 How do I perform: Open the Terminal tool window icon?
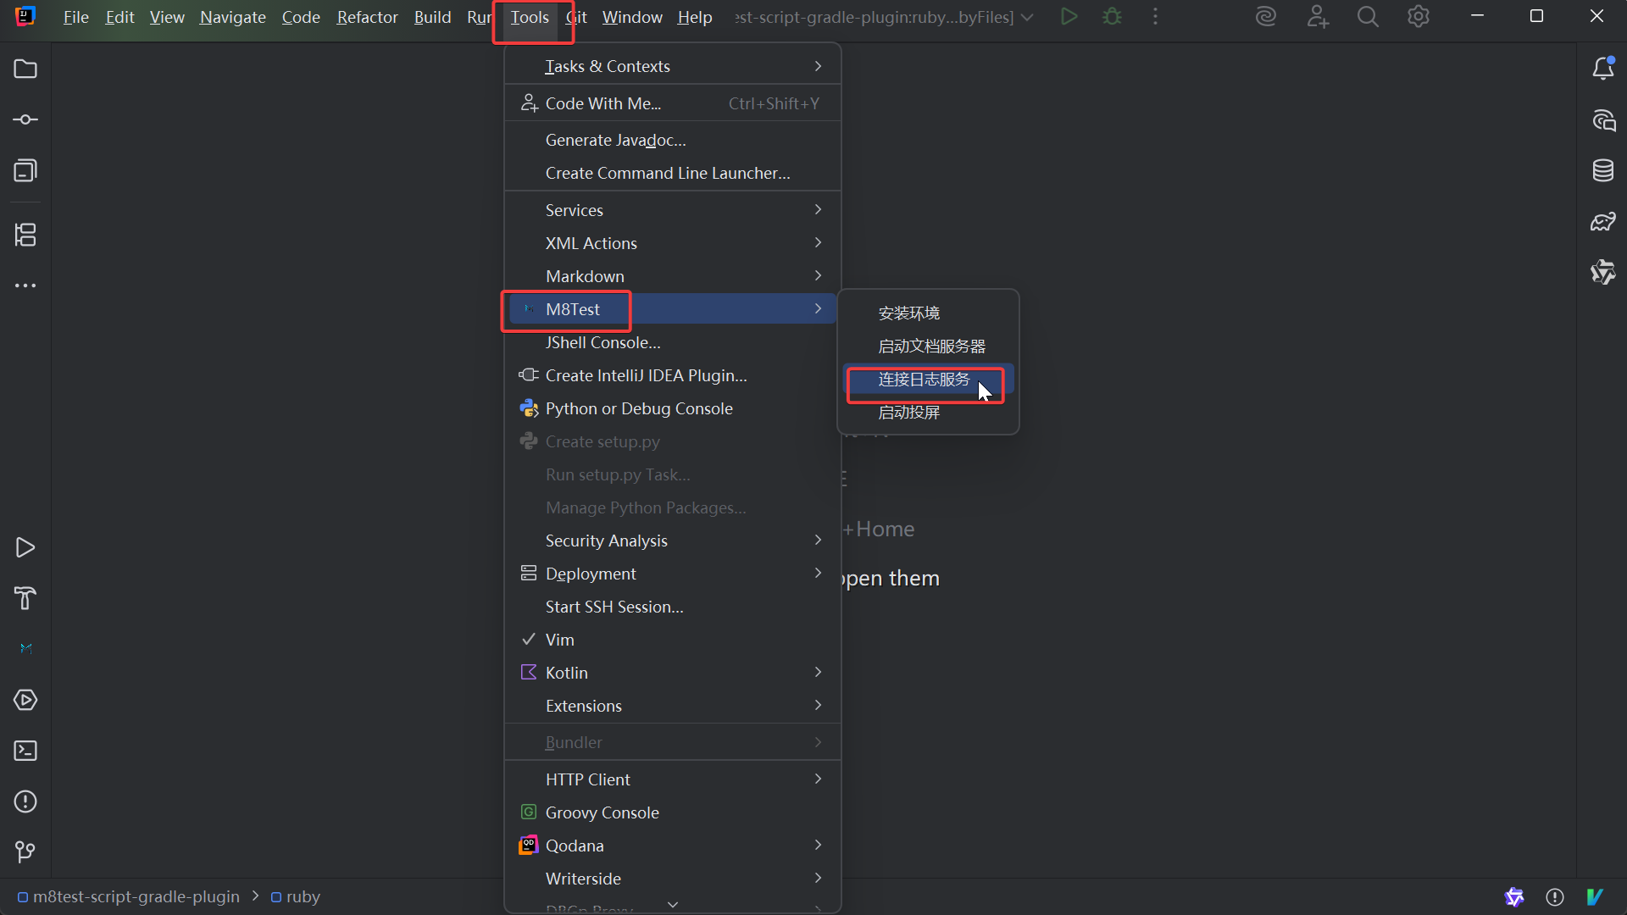(25, 751)
